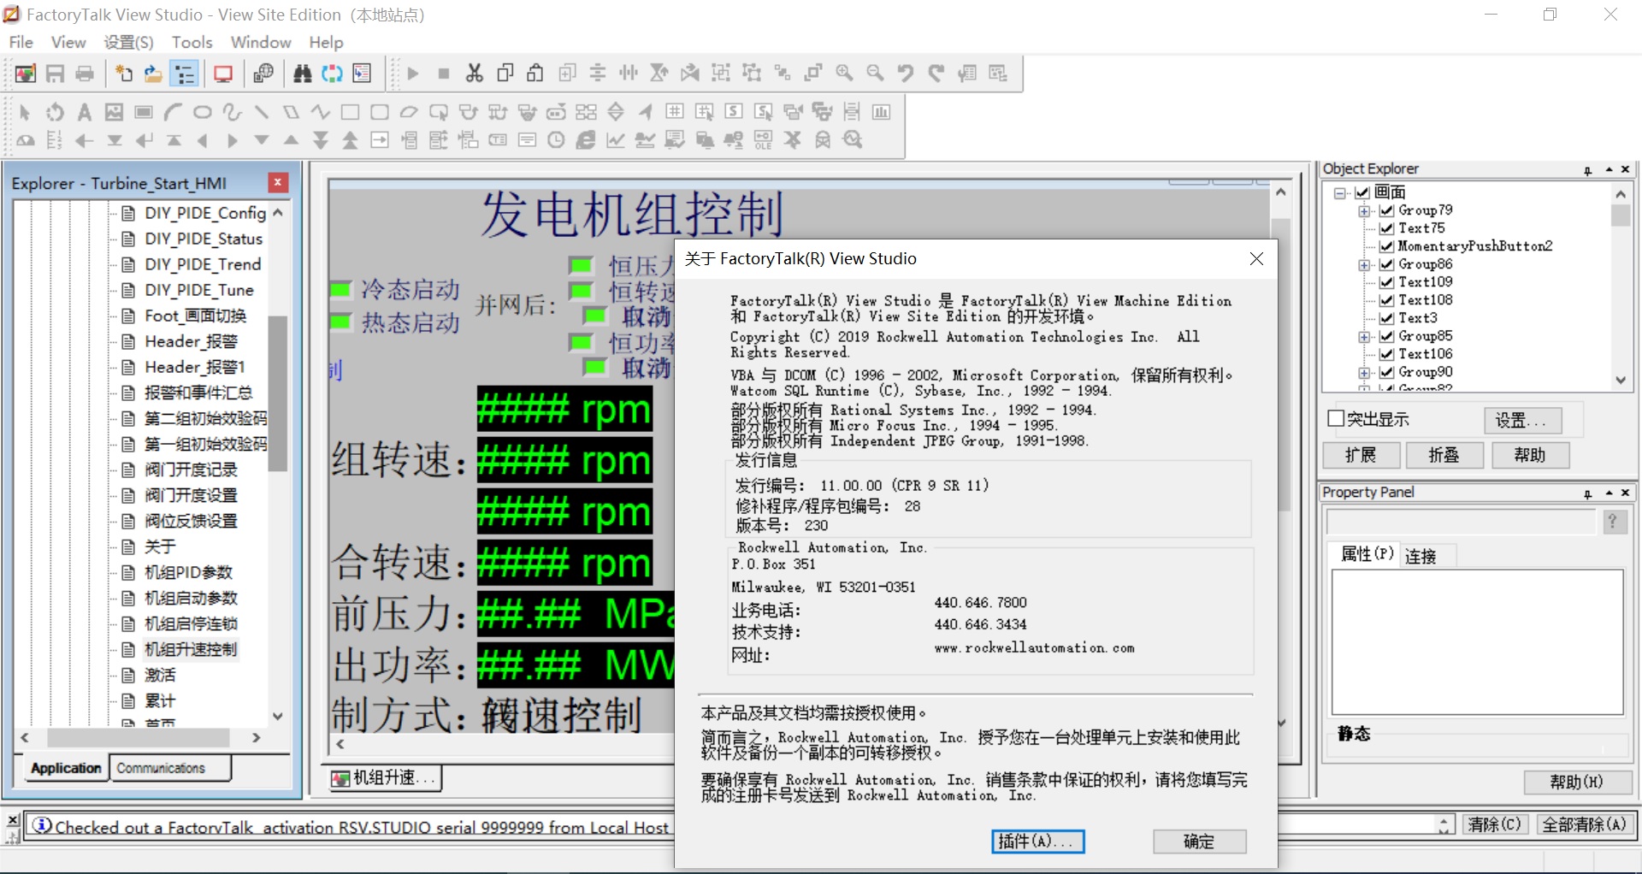The image size is (1642, 874).
Task: Click the binoculars Find icon
Action: click(x=302, y=74)
